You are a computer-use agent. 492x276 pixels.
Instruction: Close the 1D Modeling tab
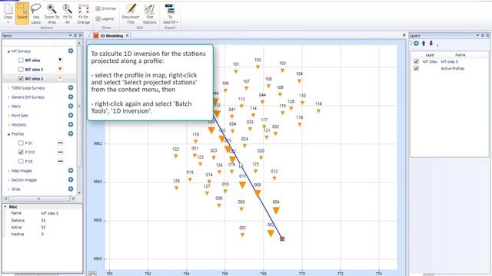pyautogui.click(x=128, y=36)
